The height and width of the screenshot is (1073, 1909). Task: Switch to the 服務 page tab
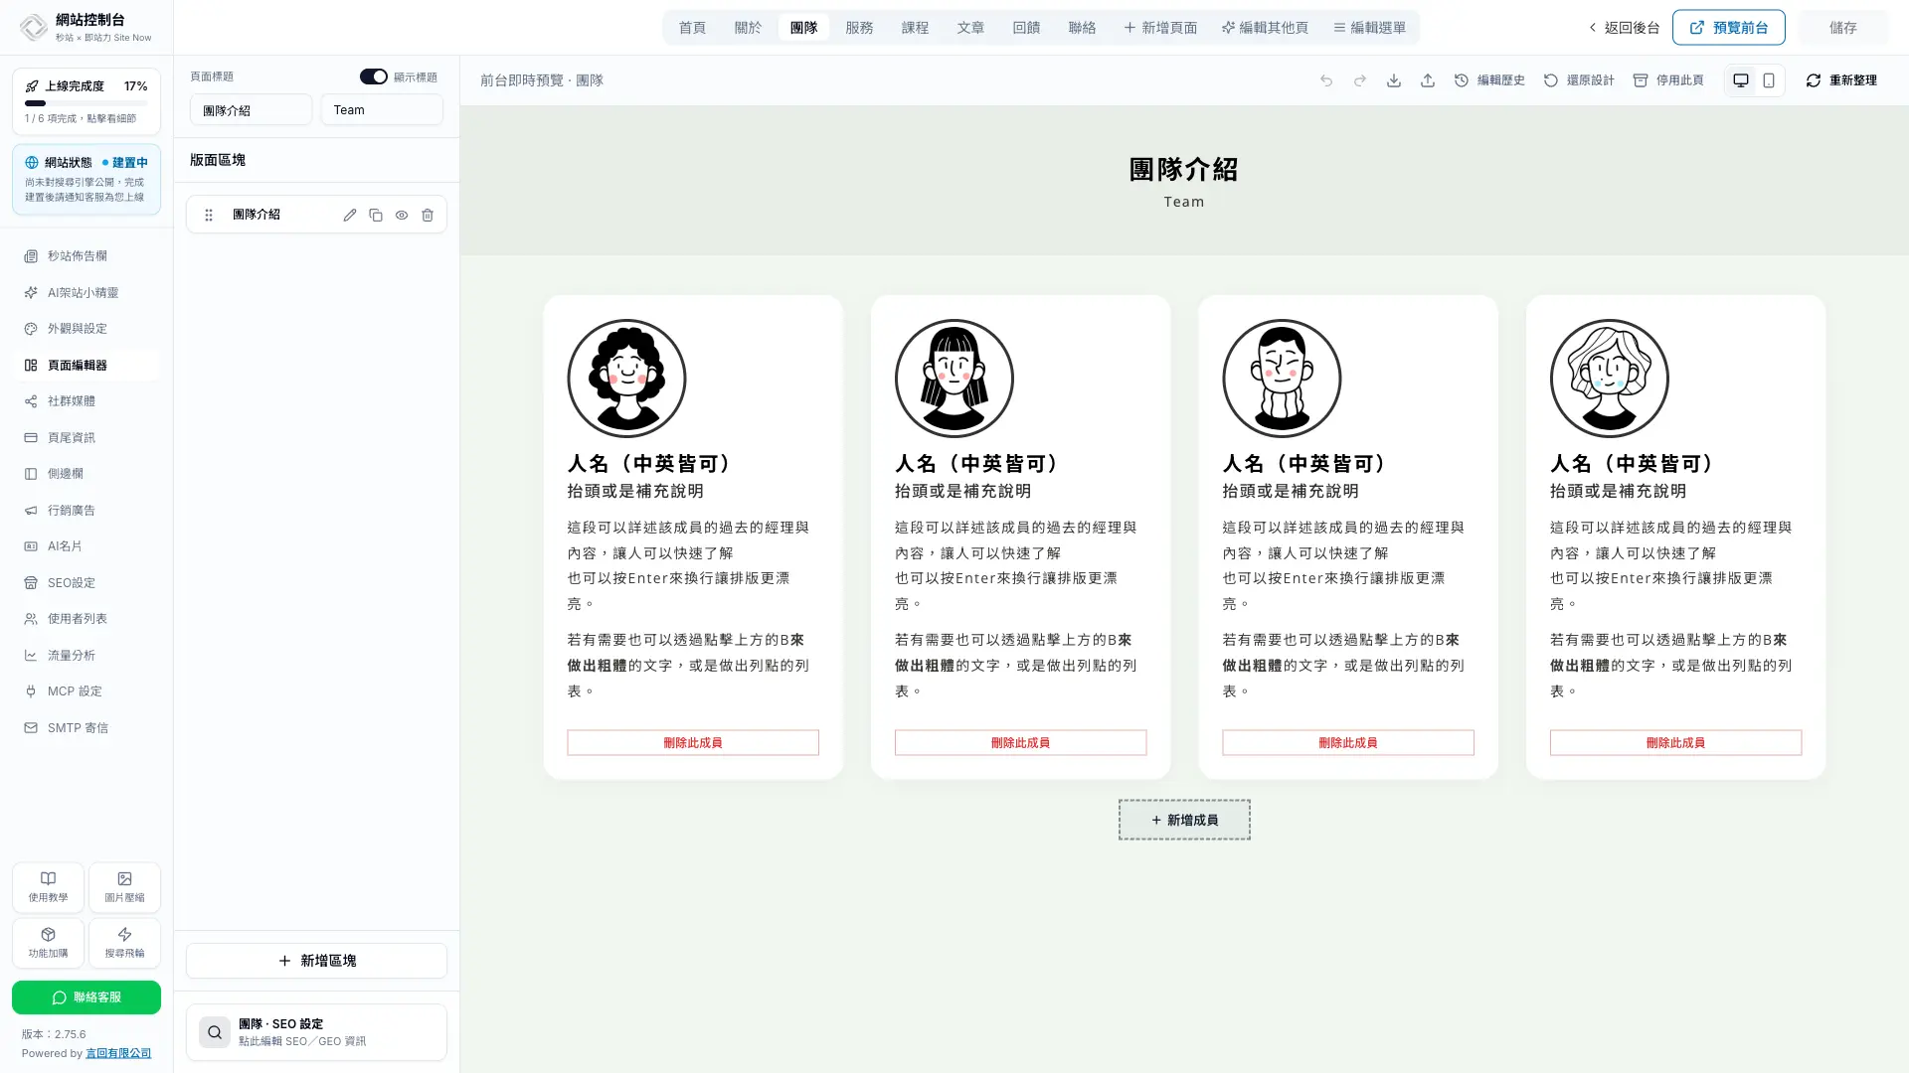tap(859, 28)
